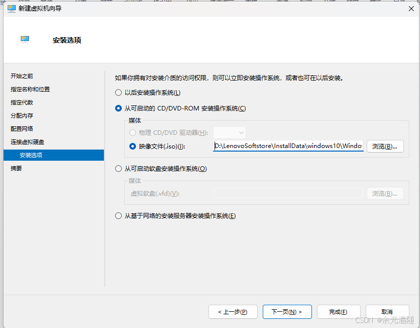Select 从可启动的 CD/DVD-ROM 安装操作系统

coord(117,108)
